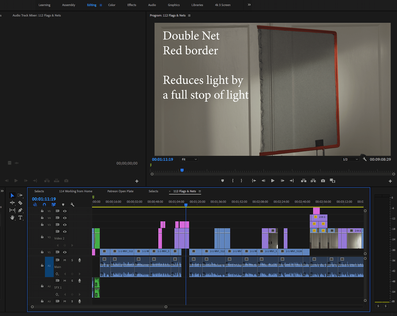
Task: Click the Add Marker icon in the Program monitor
Action: 222,180
